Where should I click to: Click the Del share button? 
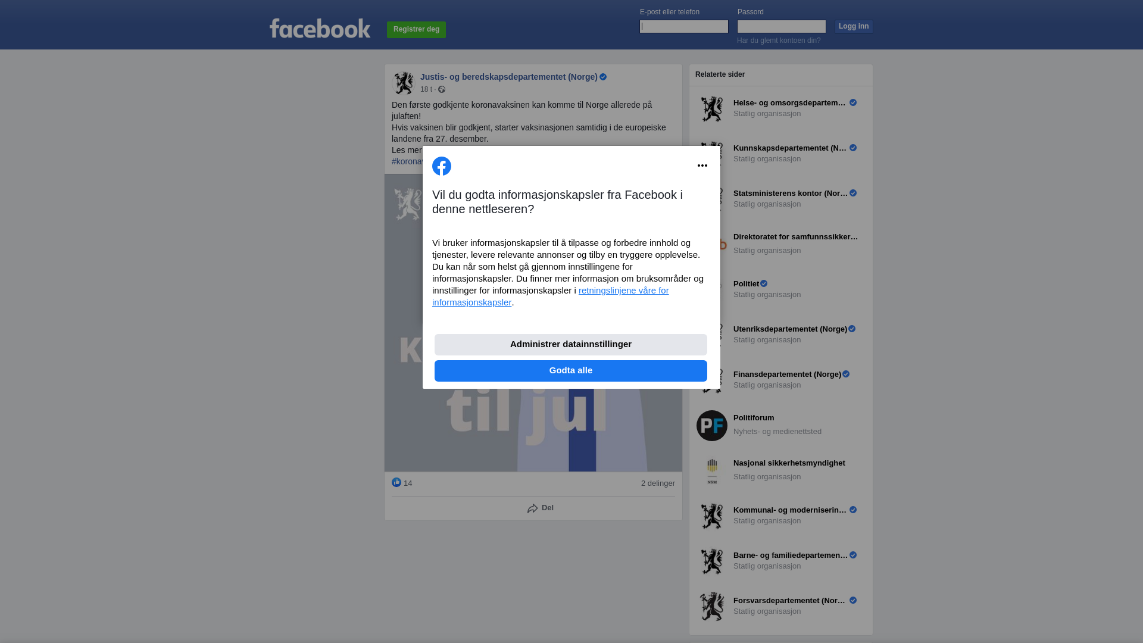click(541, 508)
